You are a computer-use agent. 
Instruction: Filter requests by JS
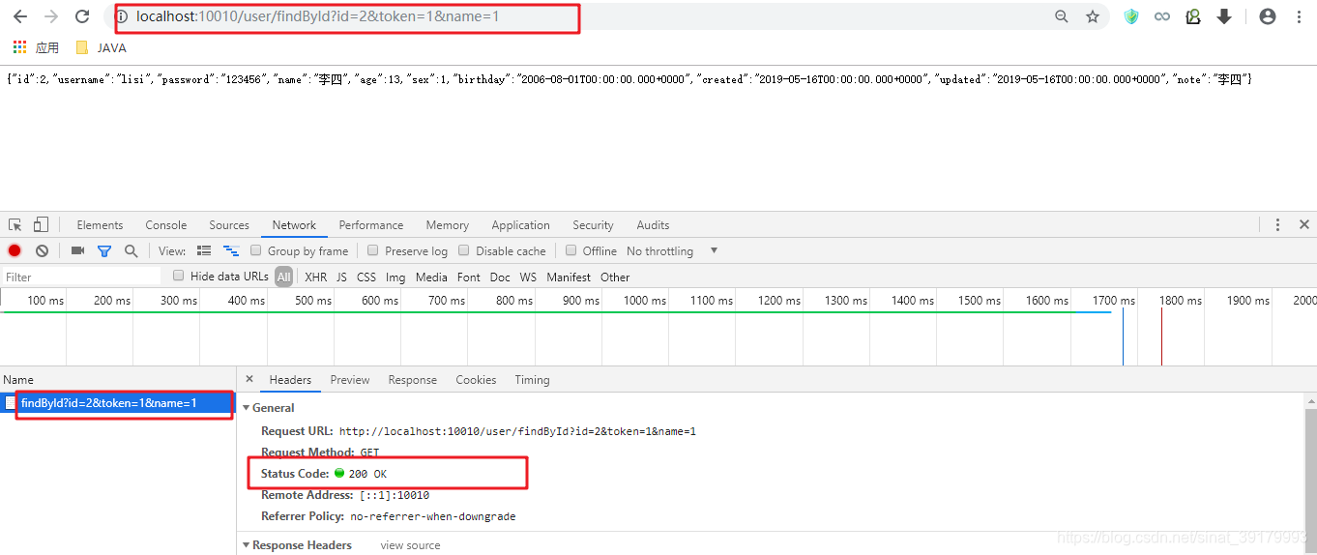341,277
